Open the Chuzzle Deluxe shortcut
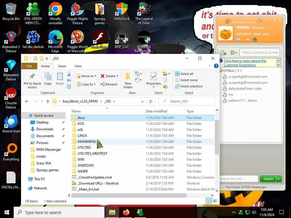 [11, 98]
